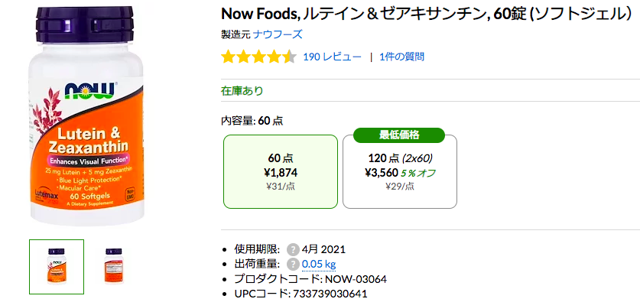Click the 5％オフ discount label
The height and width of the screenshot is (299, 640).
click(418, 173)
